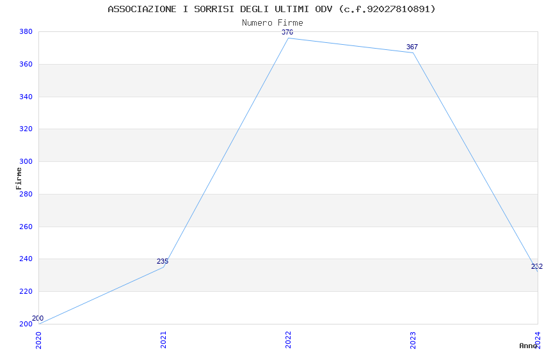Click the subtitle Numero Firme

coord(273,23)
